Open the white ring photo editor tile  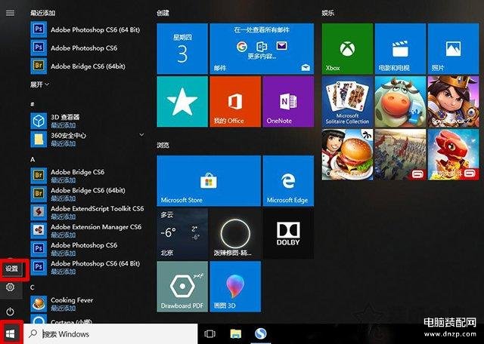click(235, 234)
